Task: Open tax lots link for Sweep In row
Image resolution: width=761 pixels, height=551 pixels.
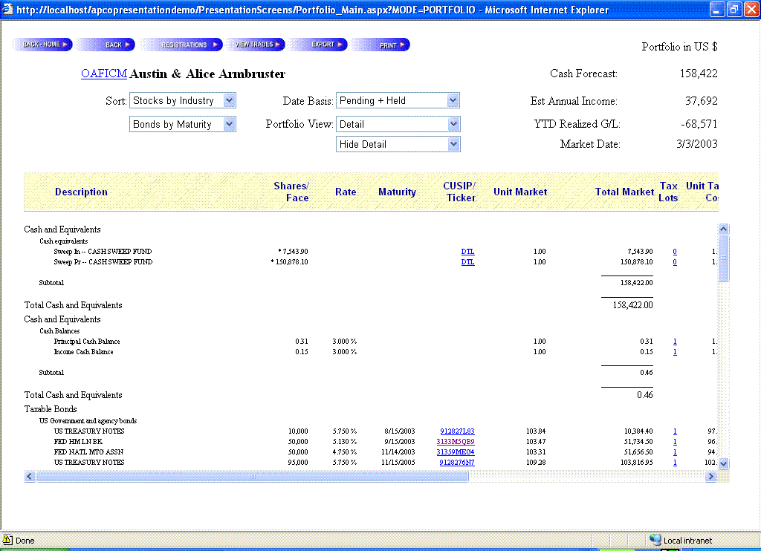Action: coord(675,252)
